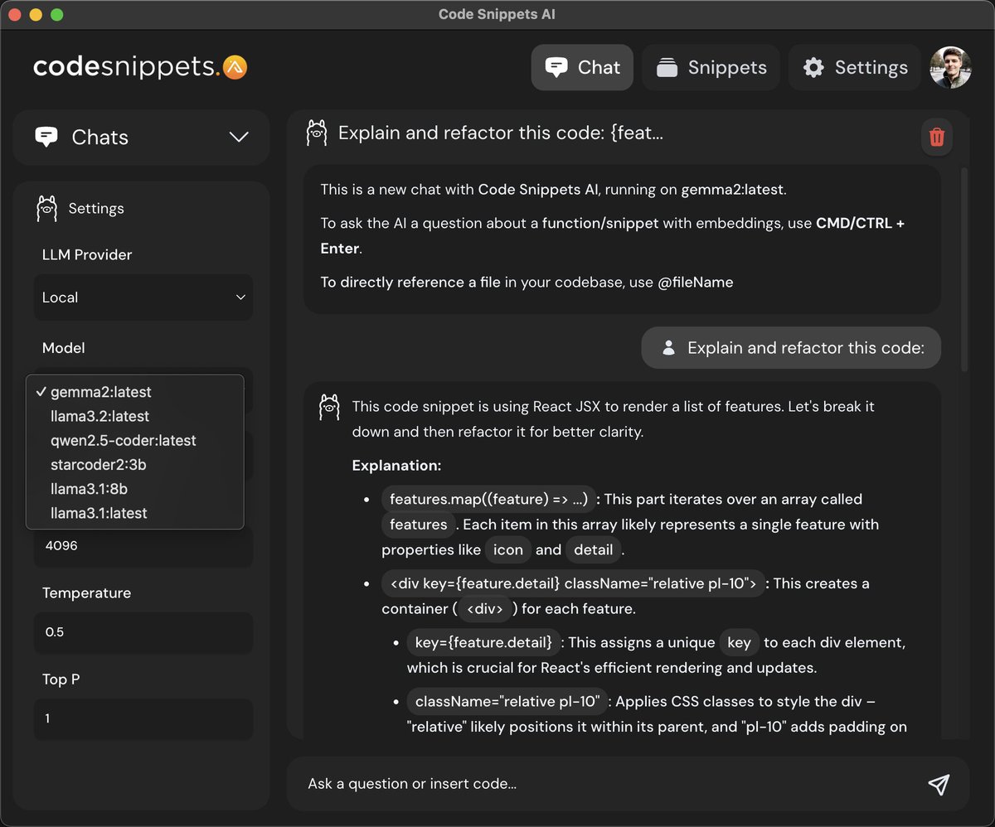Click llama icon in chat title
Screen dimensions: 995x827
pyautogui.click(x=316, y=133)
